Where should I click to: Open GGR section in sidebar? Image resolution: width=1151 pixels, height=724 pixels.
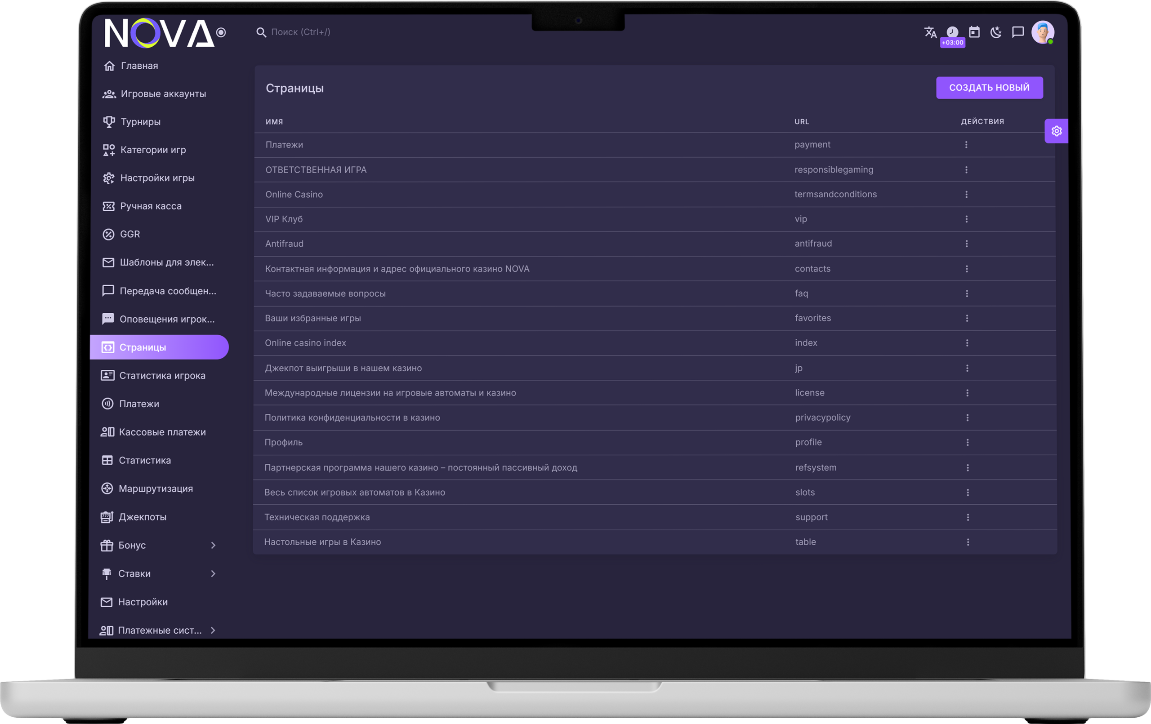point(129,234)
